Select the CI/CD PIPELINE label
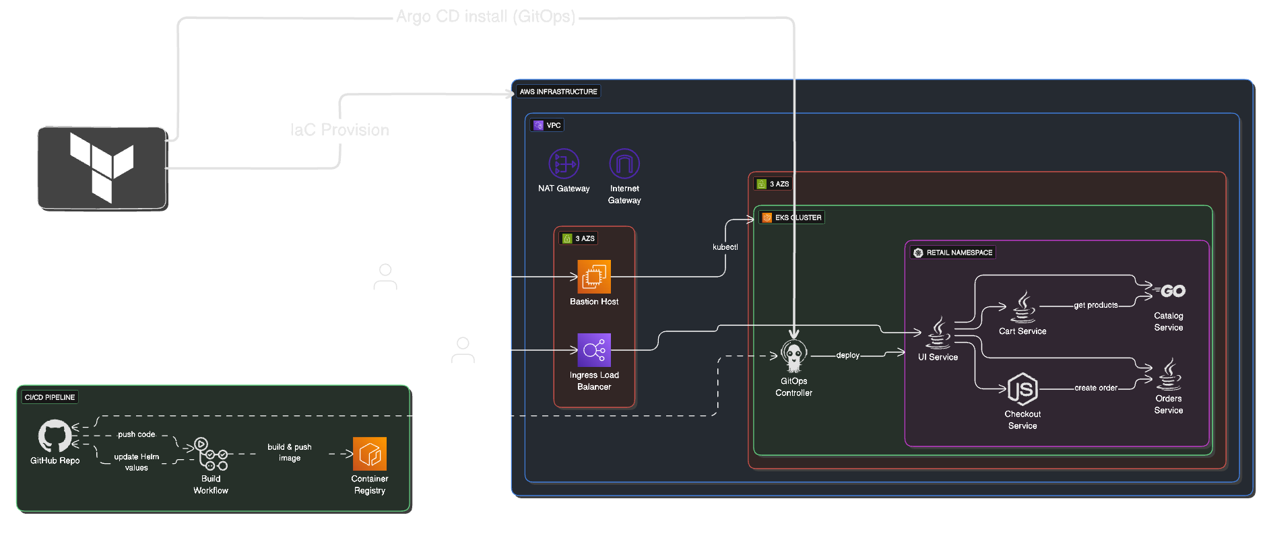The height and width of the screenshot is (538, 1269). pos(50,397)
